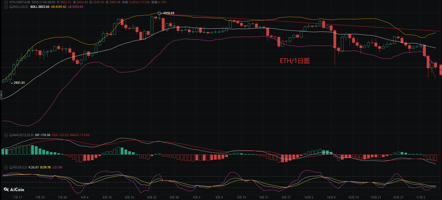Click the 4958.69 high-point circle marker
The height and width of the screenshot is (200, 442).
coord(159,13)
